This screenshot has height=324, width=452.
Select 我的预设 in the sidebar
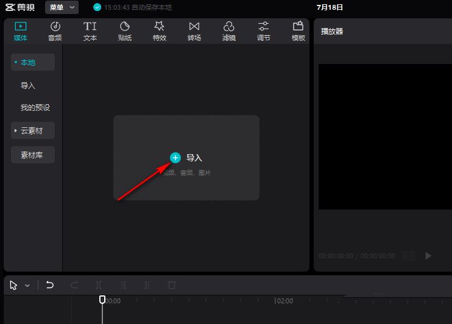35,108
